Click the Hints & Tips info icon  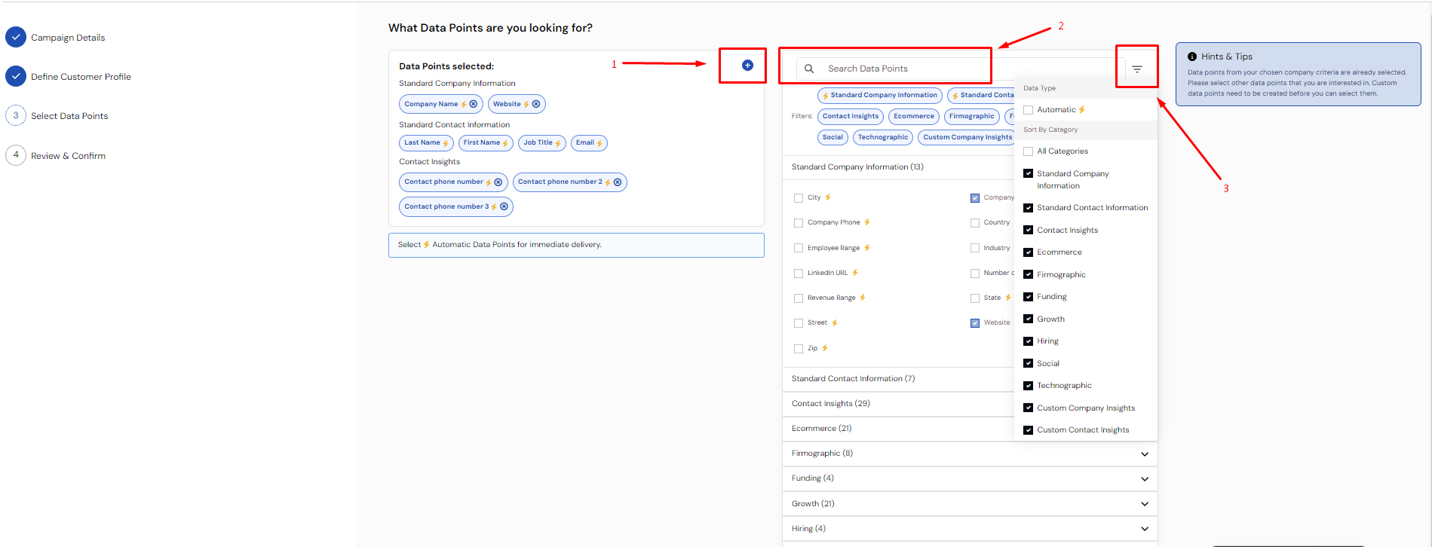pyautogui.click(x=1192, y=57)
